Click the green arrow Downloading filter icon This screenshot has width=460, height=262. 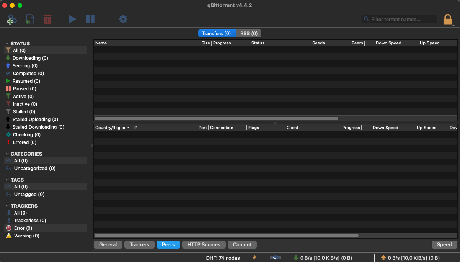point(8,58)
